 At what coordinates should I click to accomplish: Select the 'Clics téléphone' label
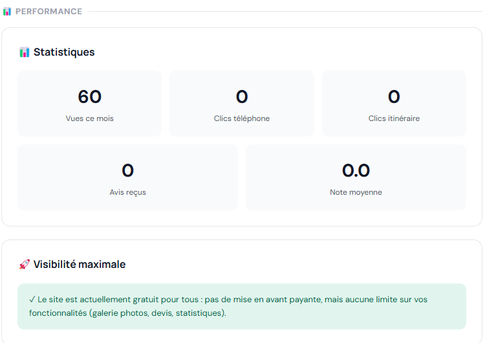click(242, 118)
